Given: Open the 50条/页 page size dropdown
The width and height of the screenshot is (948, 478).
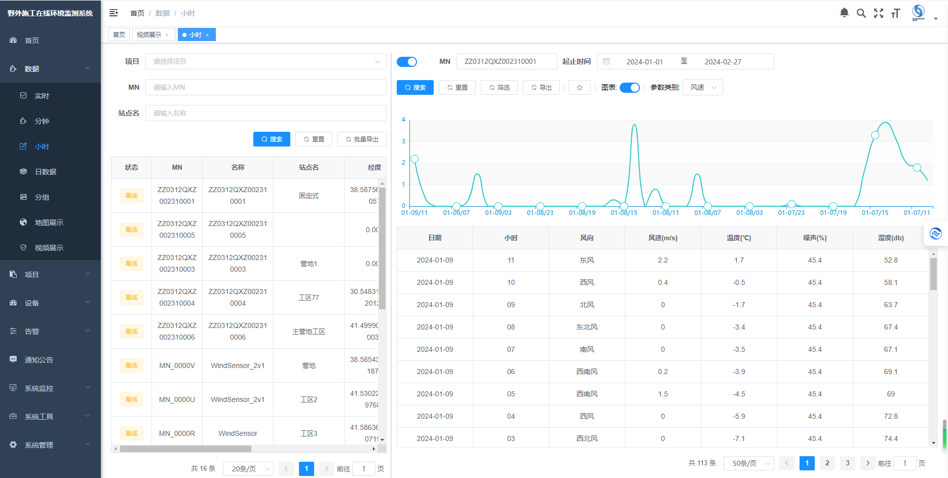Looking at the screenshot, I should (x=749, y=463).
